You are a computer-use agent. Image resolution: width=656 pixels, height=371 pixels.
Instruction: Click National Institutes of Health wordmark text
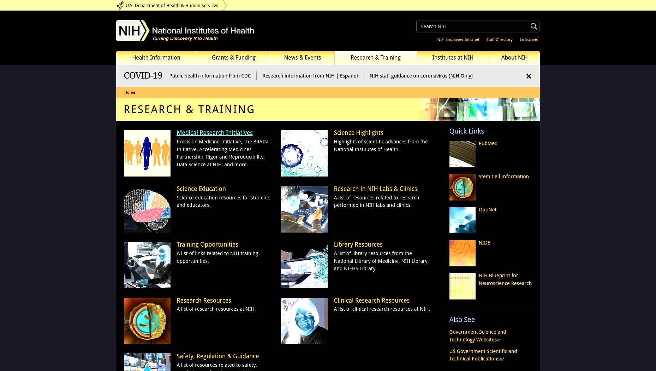coord(203,31)
